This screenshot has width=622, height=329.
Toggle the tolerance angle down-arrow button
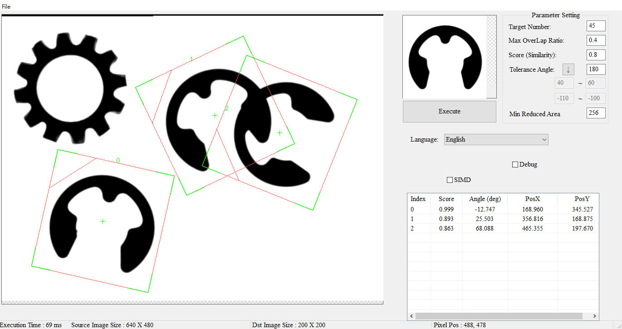pos(568,69)
